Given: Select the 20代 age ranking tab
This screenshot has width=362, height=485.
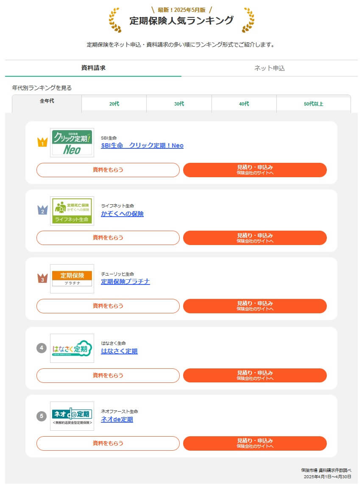Looking at the screenshot, I should [x=114, y=104].
